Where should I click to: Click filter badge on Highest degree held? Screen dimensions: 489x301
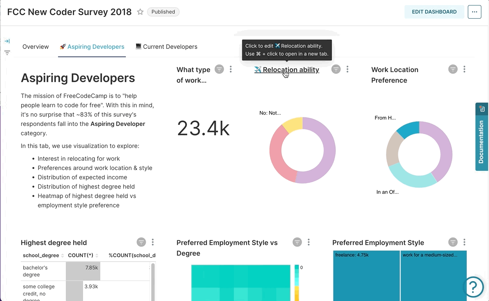[x=142, y=242]
